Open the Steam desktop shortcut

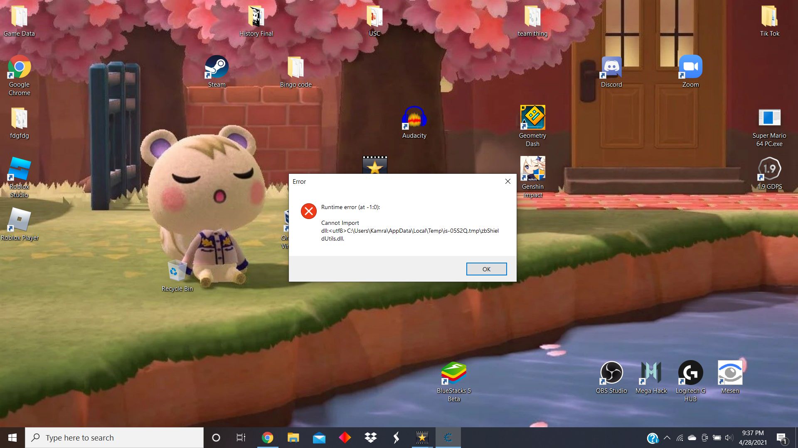[217, 68]
